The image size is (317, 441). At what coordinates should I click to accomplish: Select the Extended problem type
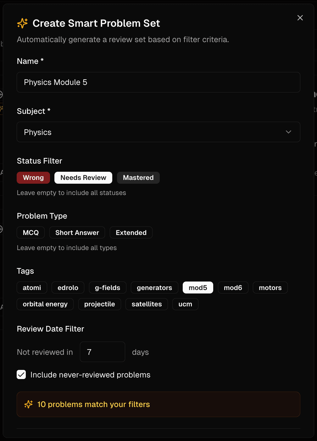pos(131,232)
